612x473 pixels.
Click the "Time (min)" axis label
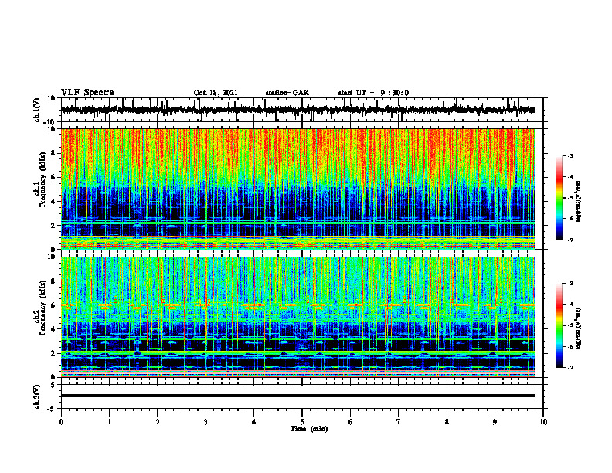[x=309, y=429]
